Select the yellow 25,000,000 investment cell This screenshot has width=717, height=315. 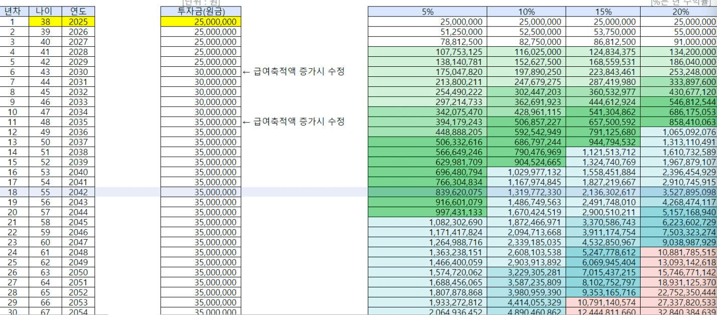point(201,22)
